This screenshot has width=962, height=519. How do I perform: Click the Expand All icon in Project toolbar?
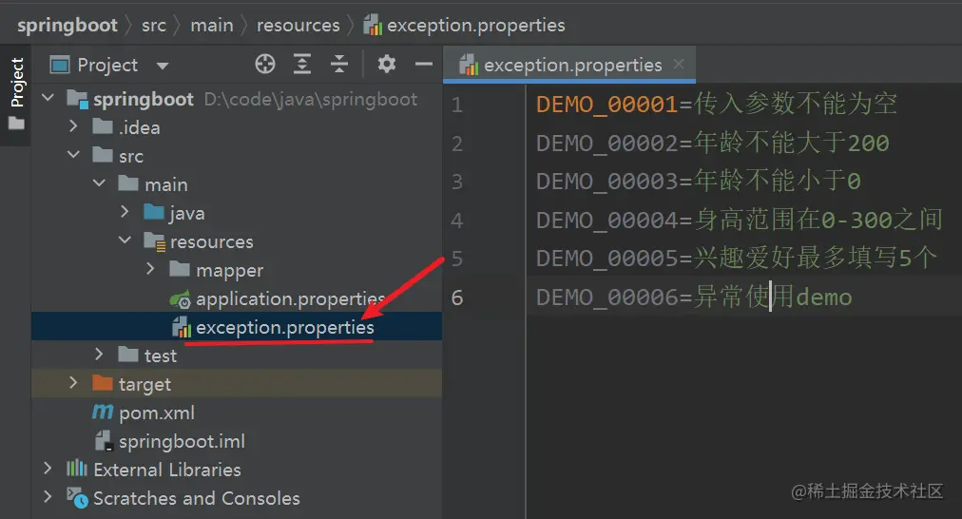[302, 65]
